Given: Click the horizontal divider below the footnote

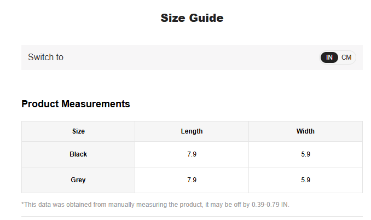Looking at the screenshot, I should [192, 216].
